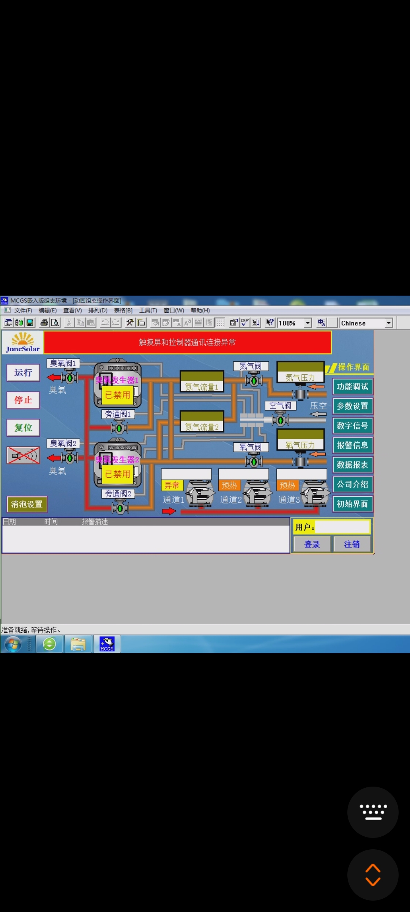Click the Windows Start orb
Image resolution: width=410 pixels, height=912 pixels.
(x=13, y=644)
